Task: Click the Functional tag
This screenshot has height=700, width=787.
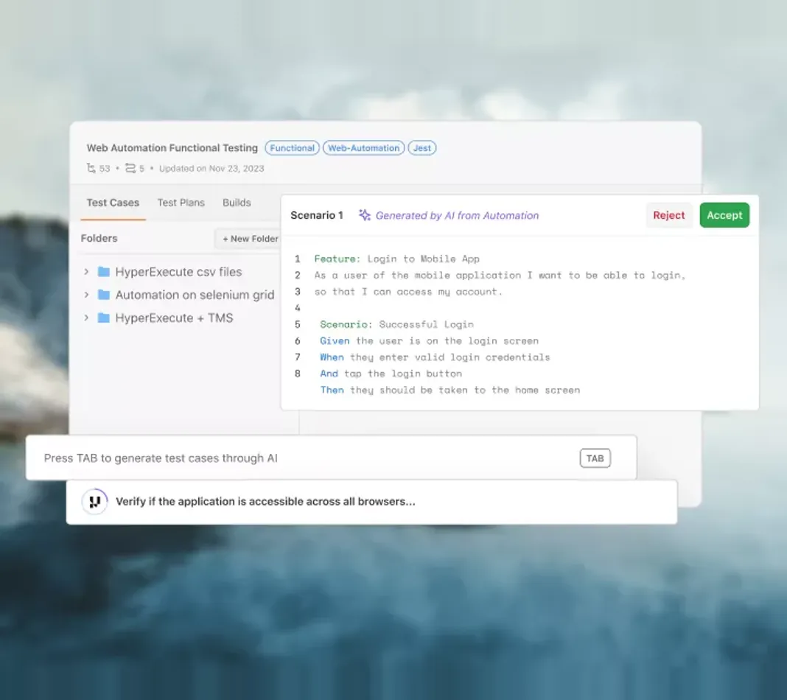Action: [x=292, y=148]
